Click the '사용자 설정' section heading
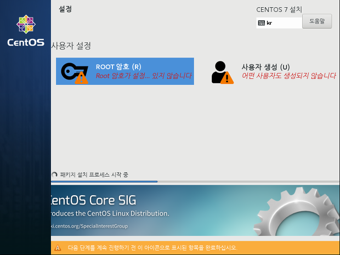 click(x=71, y=46)
